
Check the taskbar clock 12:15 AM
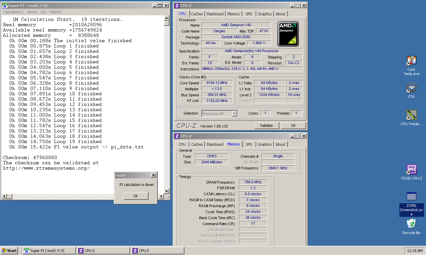(x=414, y=251)
